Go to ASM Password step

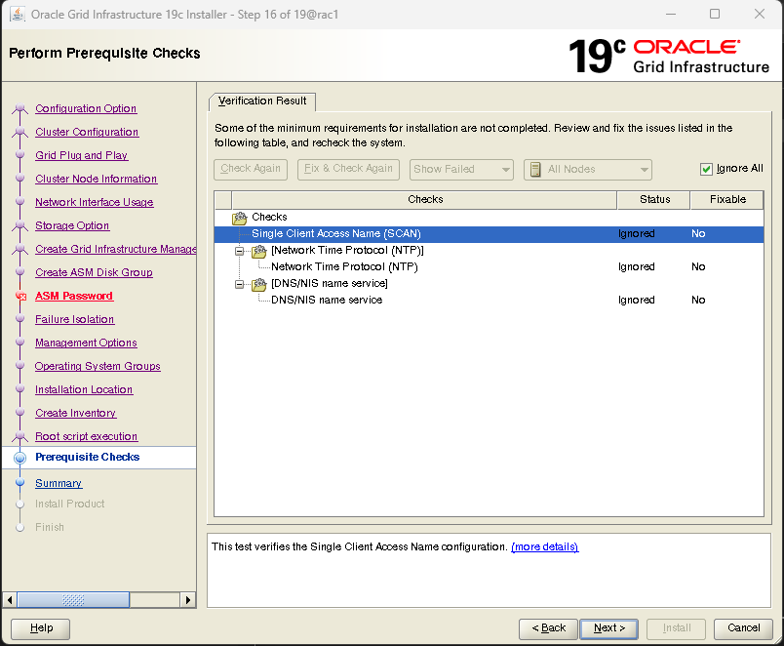point(74,297)
